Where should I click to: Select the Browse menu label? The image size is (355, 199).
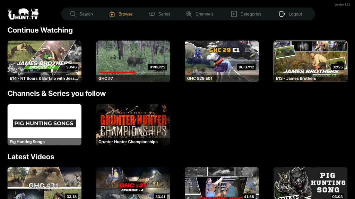[x=125, y=14]
